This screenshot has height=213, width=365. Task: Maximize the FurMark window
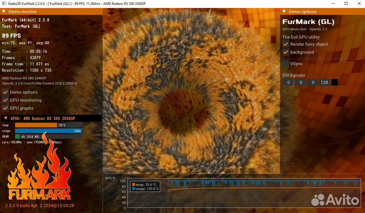tap(346, 4)
